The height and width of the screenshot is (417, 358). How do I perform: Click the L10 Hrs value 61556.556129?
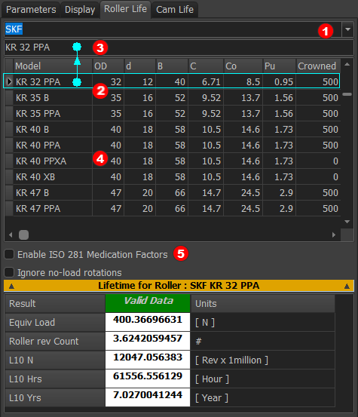pos(148,379)
